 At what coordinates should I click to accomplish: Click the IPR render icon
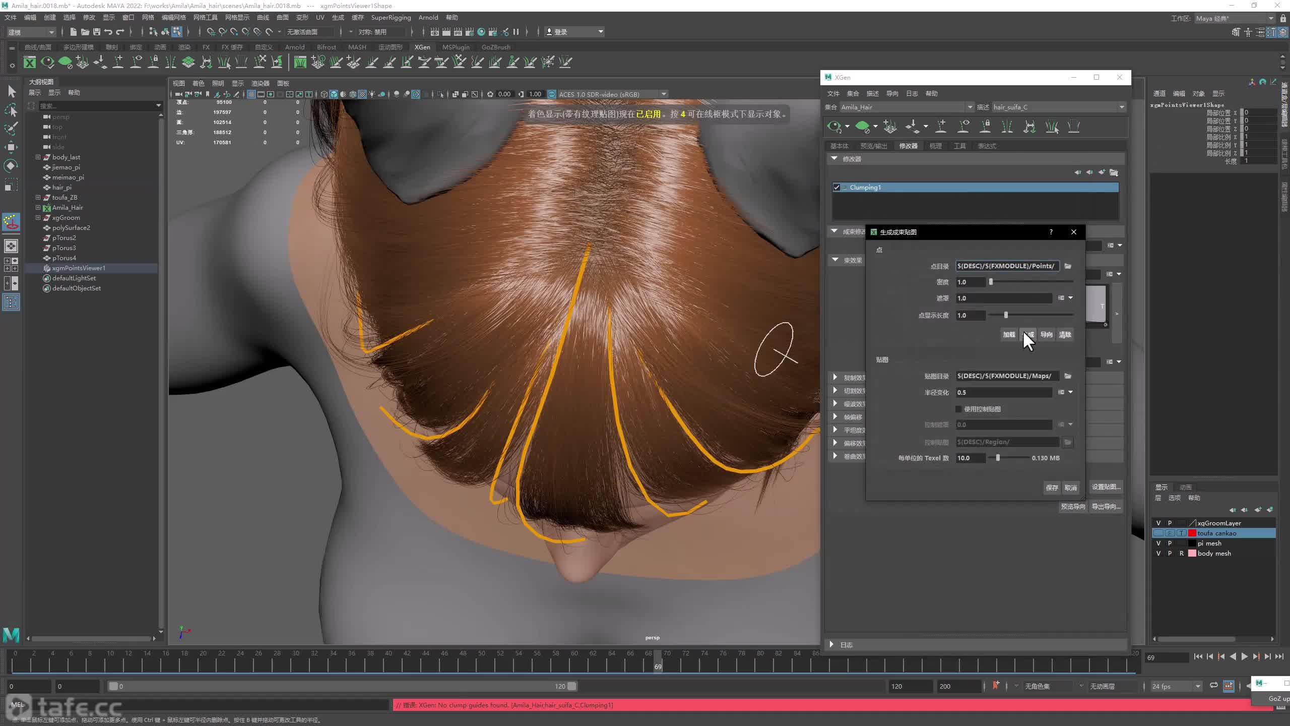point(458,32)
